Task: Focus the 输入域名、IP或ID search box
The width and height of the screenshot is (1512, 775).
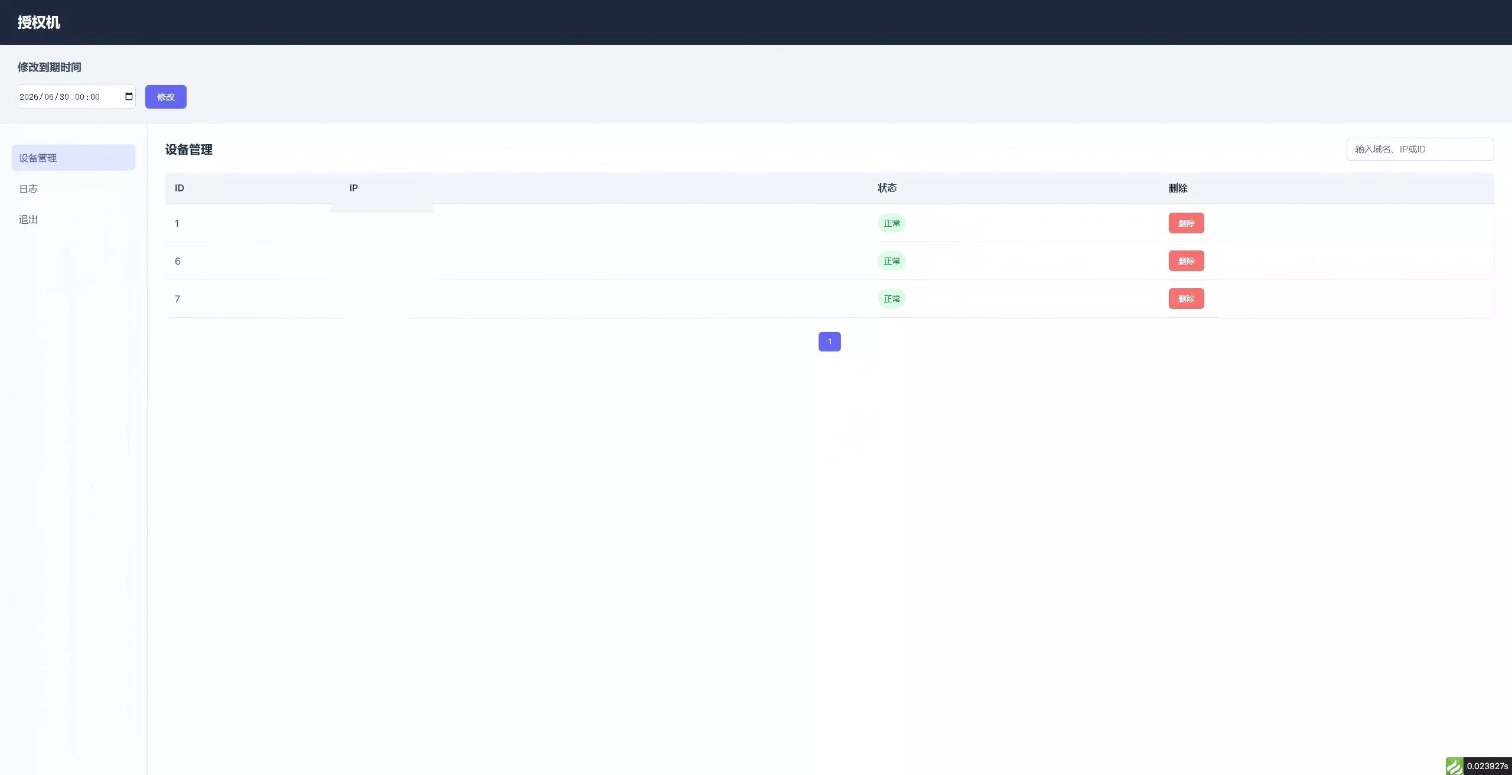Action: (1420, 149)
